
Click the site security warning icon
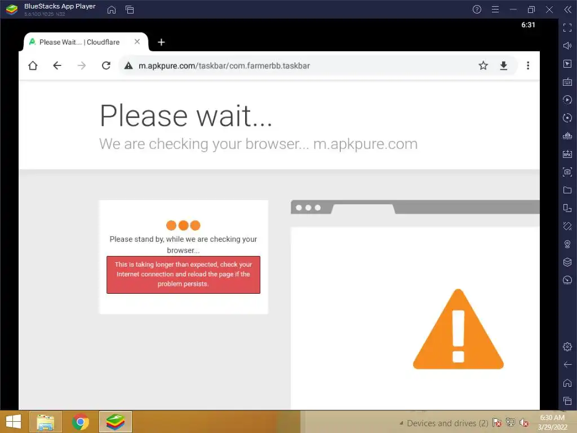click(x=128, y=65)
